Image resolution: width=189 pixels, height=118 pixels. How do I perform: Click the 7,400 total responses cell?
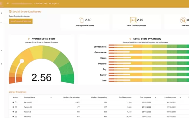click(x=129, y=107)
